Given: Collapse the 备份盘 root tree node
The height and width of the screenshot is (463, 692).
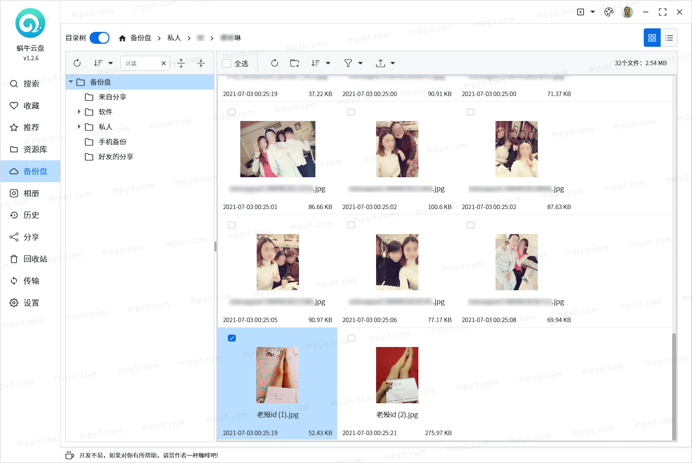Looking at the screenshot, I should click(71, 82).
